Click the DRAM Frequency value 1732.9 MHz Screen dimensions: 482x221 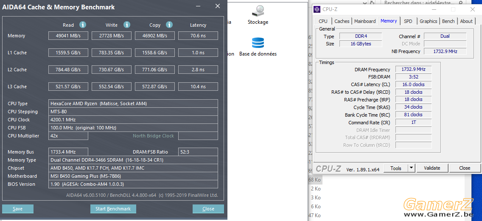click(413, 69)
